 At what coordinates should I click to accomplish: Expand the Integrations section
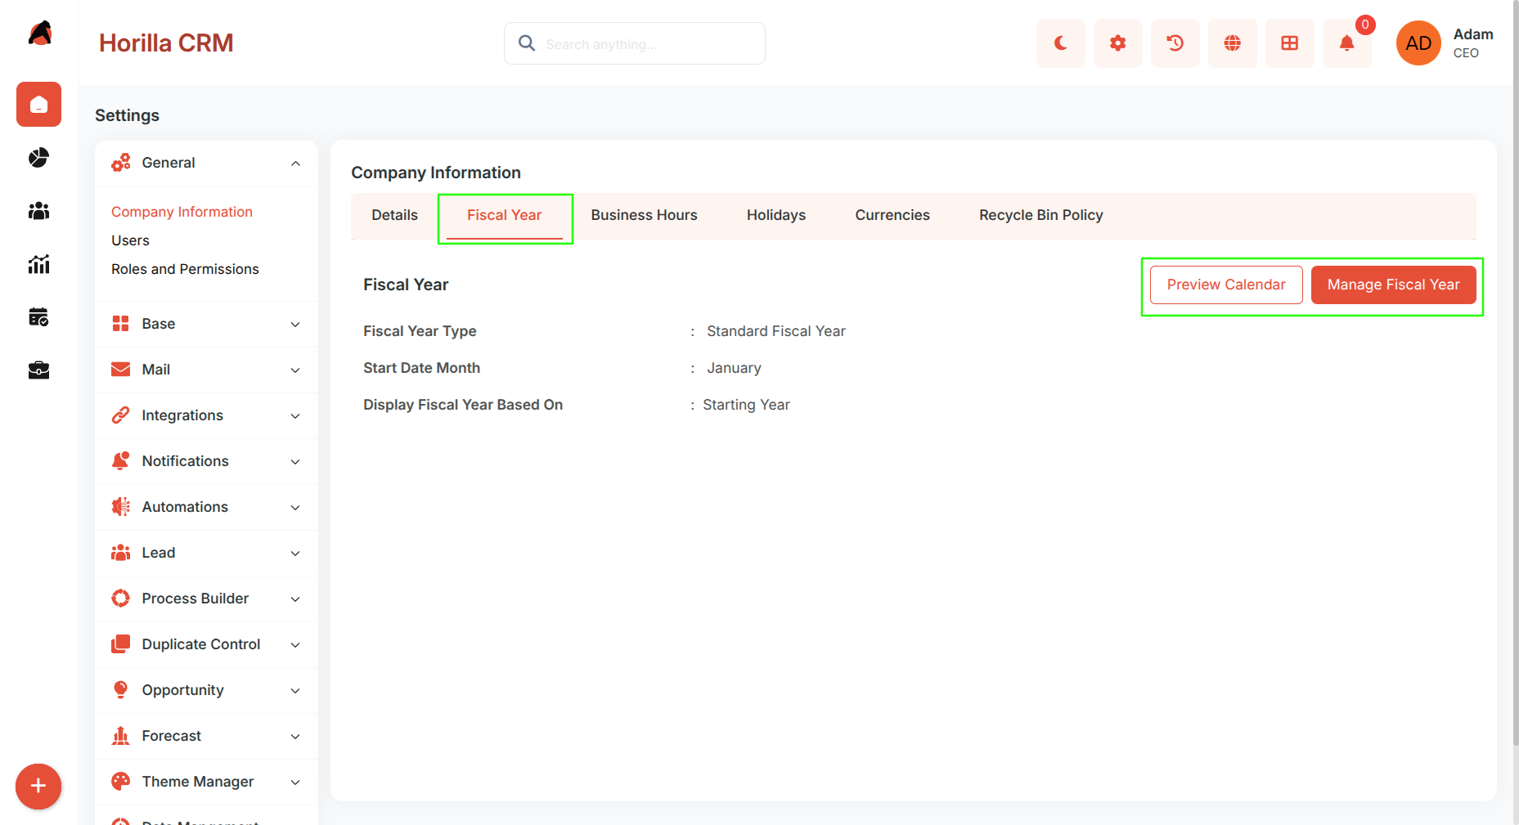(206, 415)
